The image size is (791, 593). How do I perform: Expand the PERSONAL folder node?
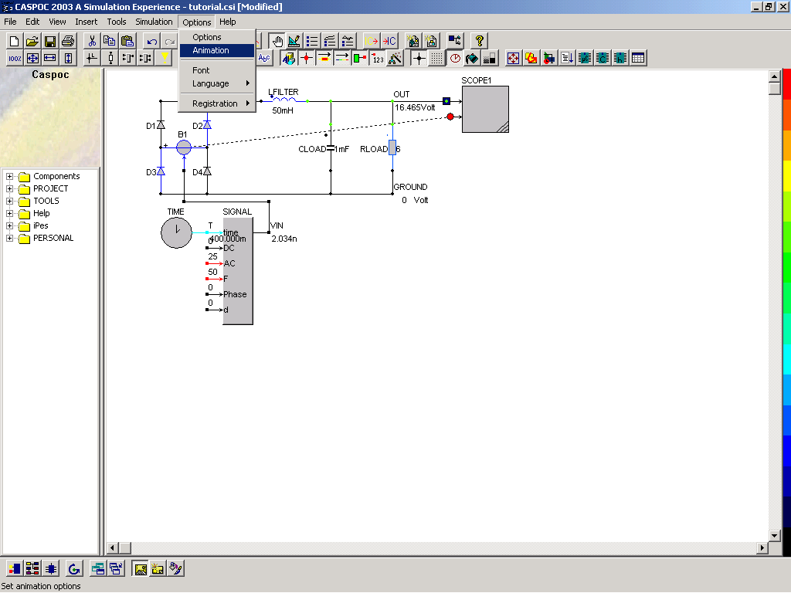click(x=9, y=238)
